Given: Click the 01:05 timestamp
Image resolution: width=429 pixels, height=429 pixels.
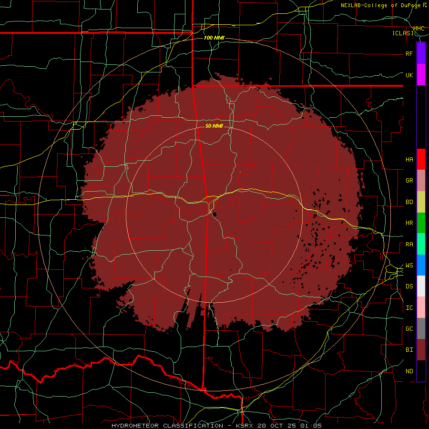Looking at the screenshot, I should tap(311, 426).
